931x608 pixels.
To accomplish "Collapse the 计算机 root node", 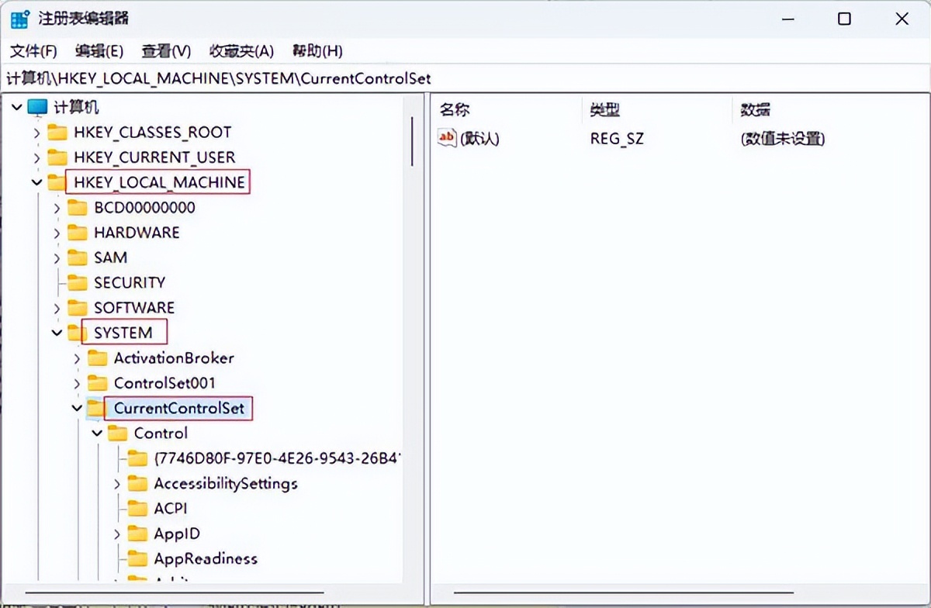I will [17, 107].
